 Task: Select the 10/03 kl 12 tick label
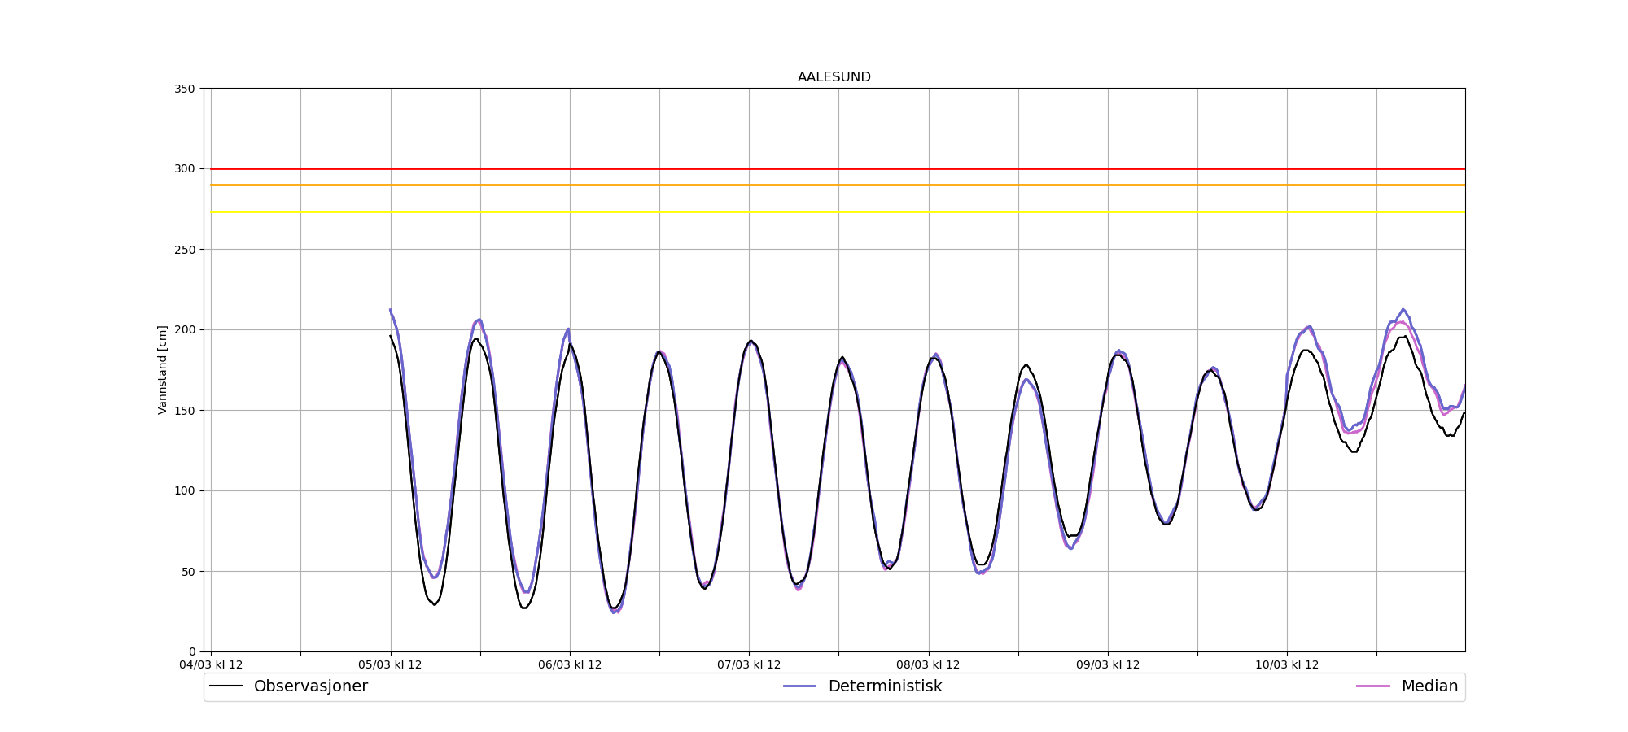click(1287, 665)
